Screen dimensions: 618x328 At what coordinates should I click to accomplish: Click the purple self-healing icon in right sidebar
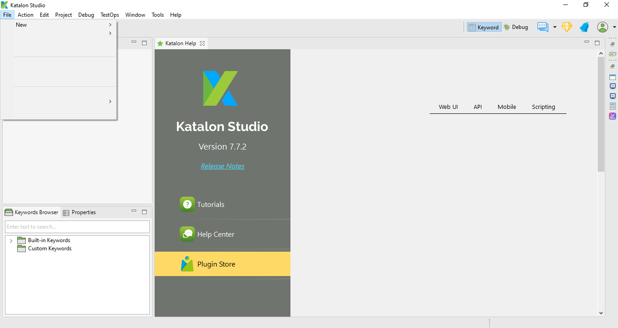click(613, 116)
